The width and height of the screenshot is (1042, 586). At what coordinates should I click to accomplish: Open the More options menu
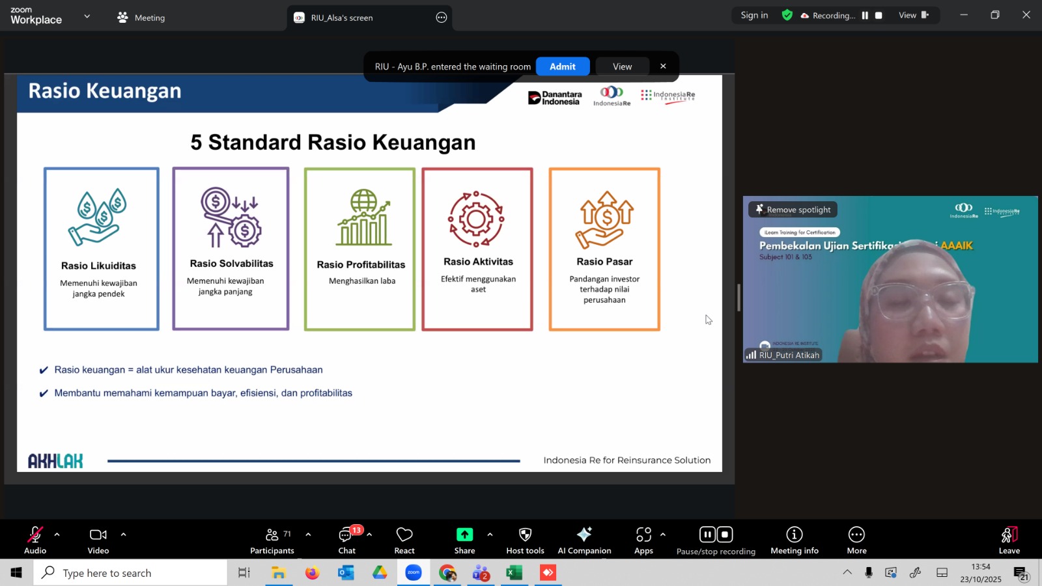pos(856,540)
